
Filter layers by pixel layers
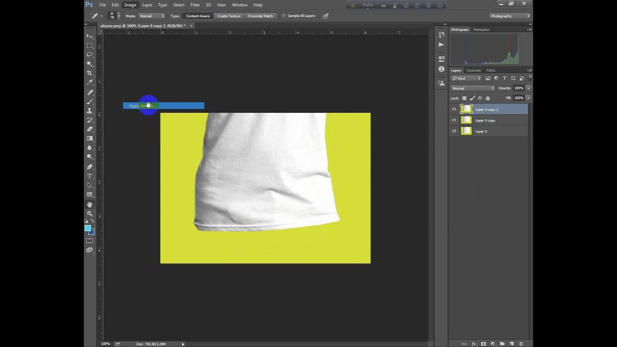[488, 78]
